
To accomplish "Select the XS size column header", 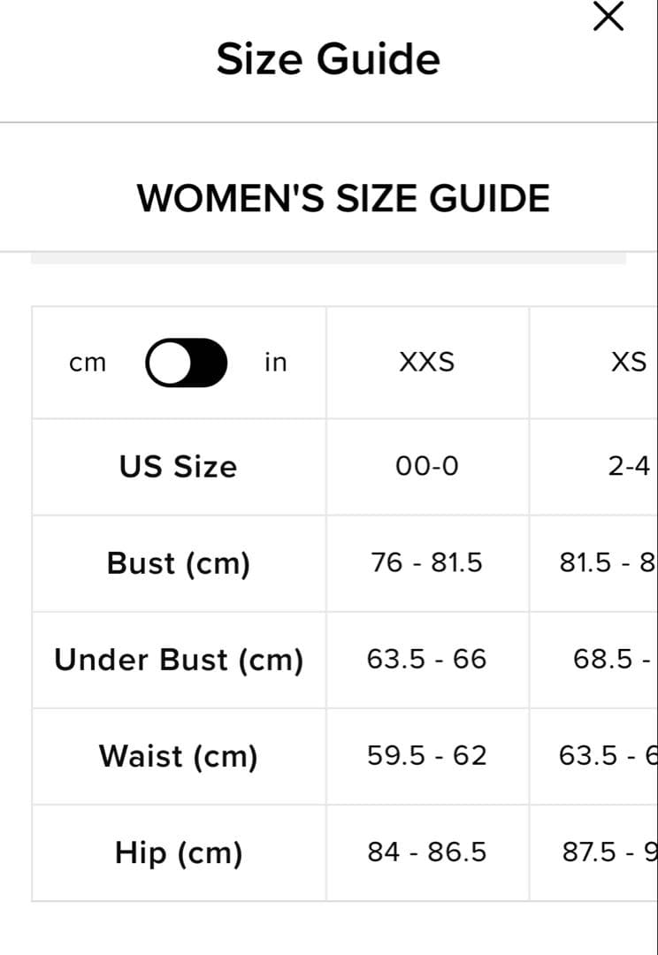I will point(629,363).
